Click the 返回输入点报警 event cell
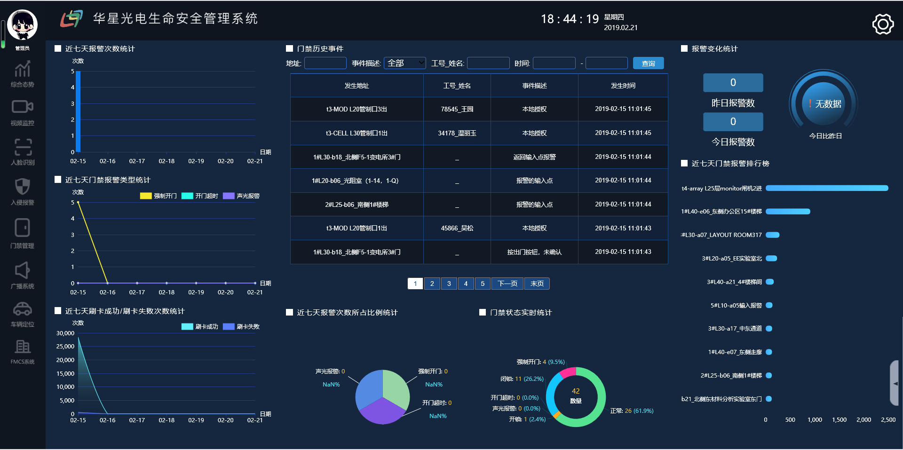The image size is (903, 450). tap(534, 157)
